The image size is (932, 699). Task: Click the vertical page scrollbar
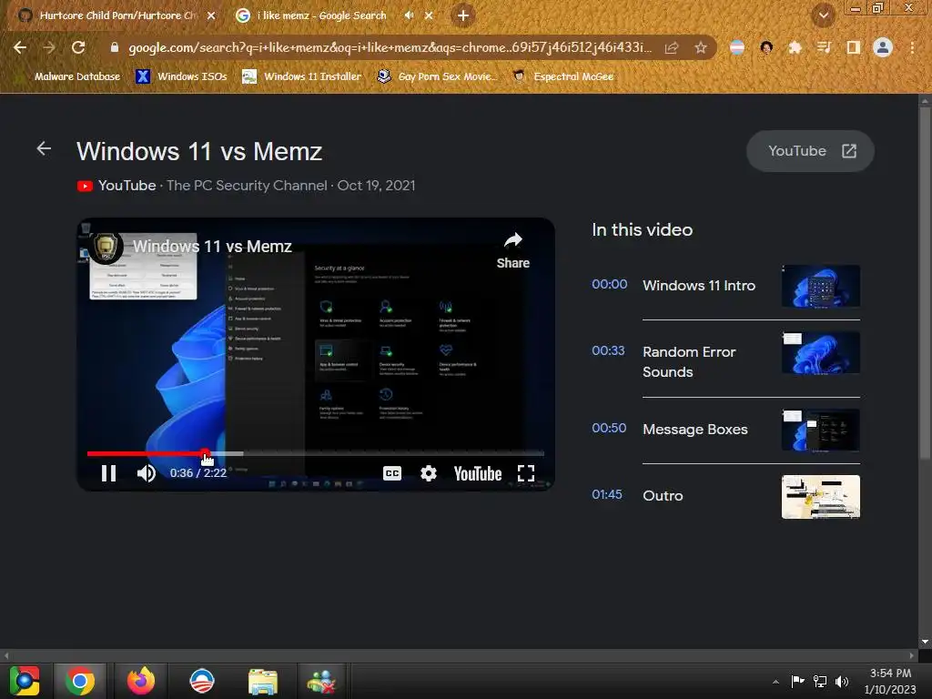click(925, 285)
